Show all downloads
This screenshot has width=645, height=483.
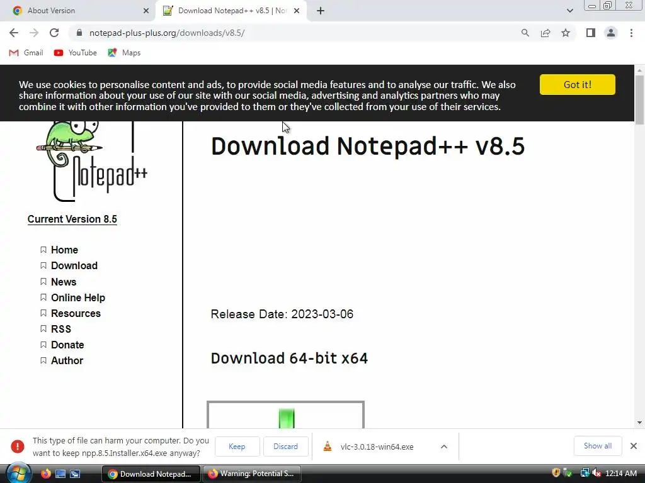pos(598,446)
